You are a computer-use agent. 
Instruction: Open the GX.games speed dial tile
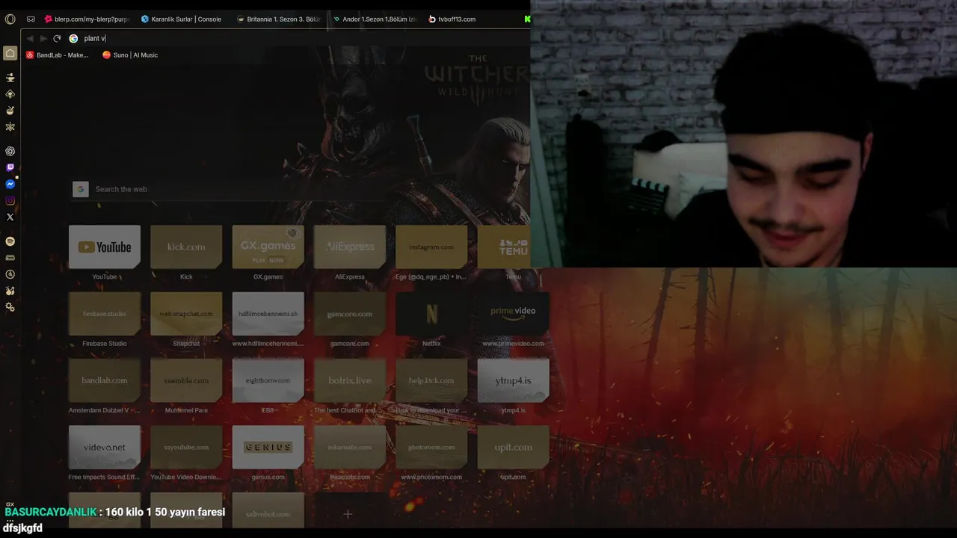click(268, 247)
